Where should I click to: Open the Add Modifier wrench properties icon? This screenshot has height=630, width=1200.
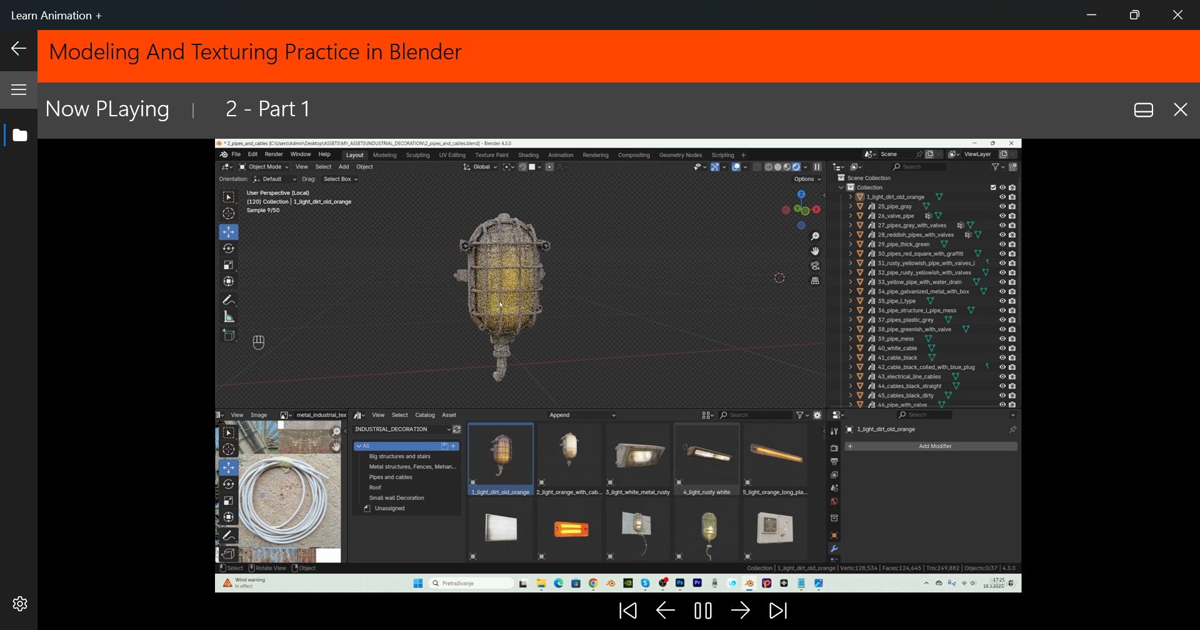click(x=834, y=548)
